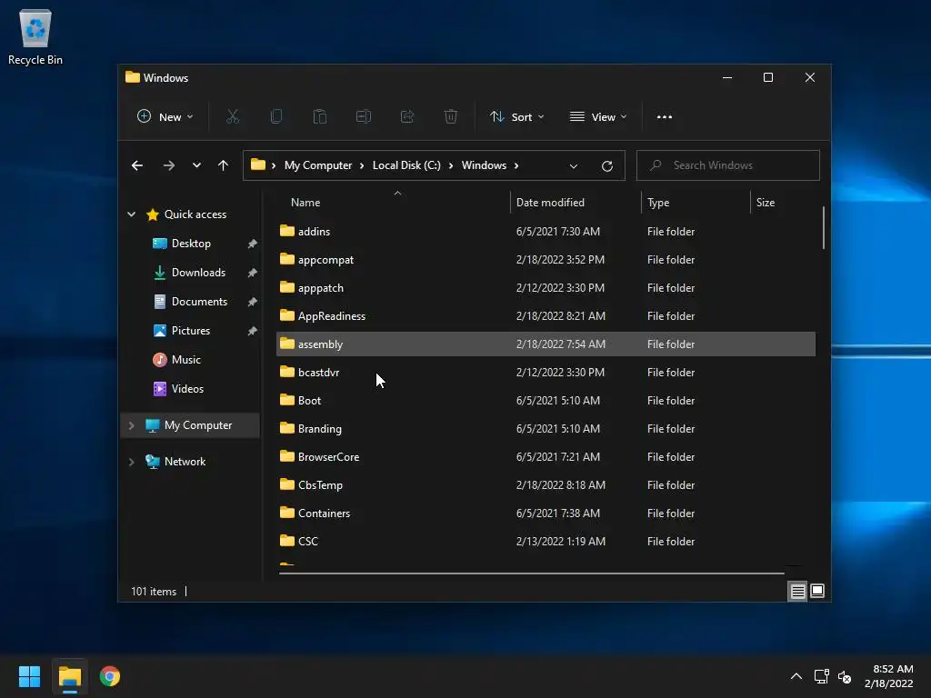Click File Explorer taskbar icon
The width and height of the screenshot is (931, 698).
(x=70, y=676)
